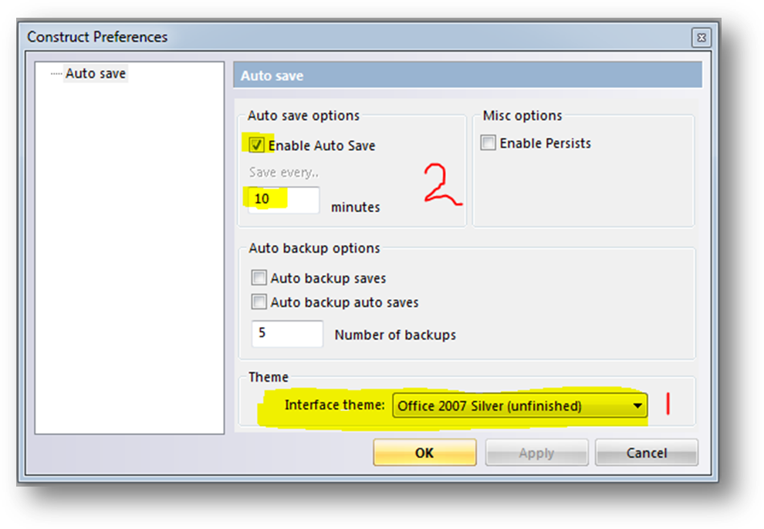Screen dimensions: 764x529
Task: Cancel the preferences dialog
Action: (647, 453)
